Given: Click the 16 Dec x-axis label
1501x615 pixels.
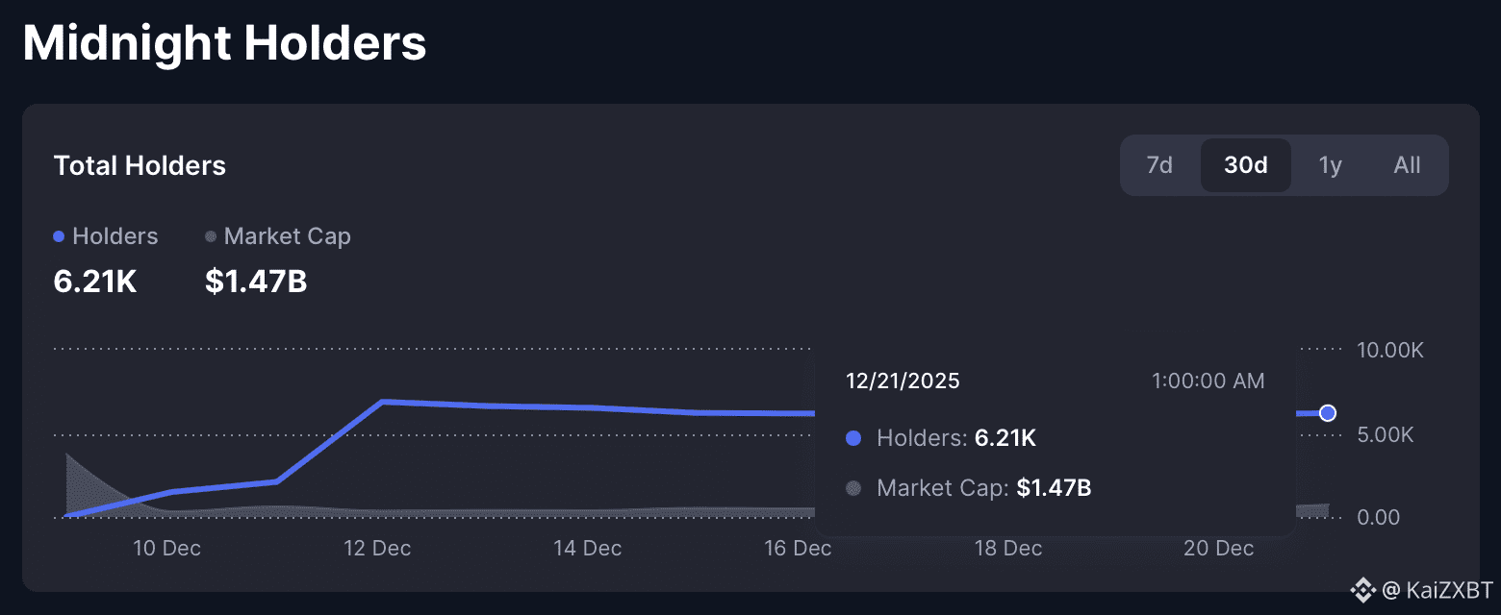Looking at the screenshot, I should (797, 548).
